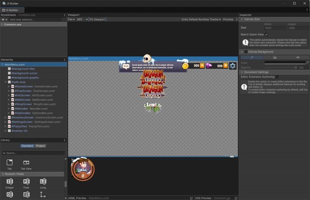Image resolution: width=310 pixels, height=200 pixels.
Task: Expand the #HomeScreen tree item
Action: (9, 87)
